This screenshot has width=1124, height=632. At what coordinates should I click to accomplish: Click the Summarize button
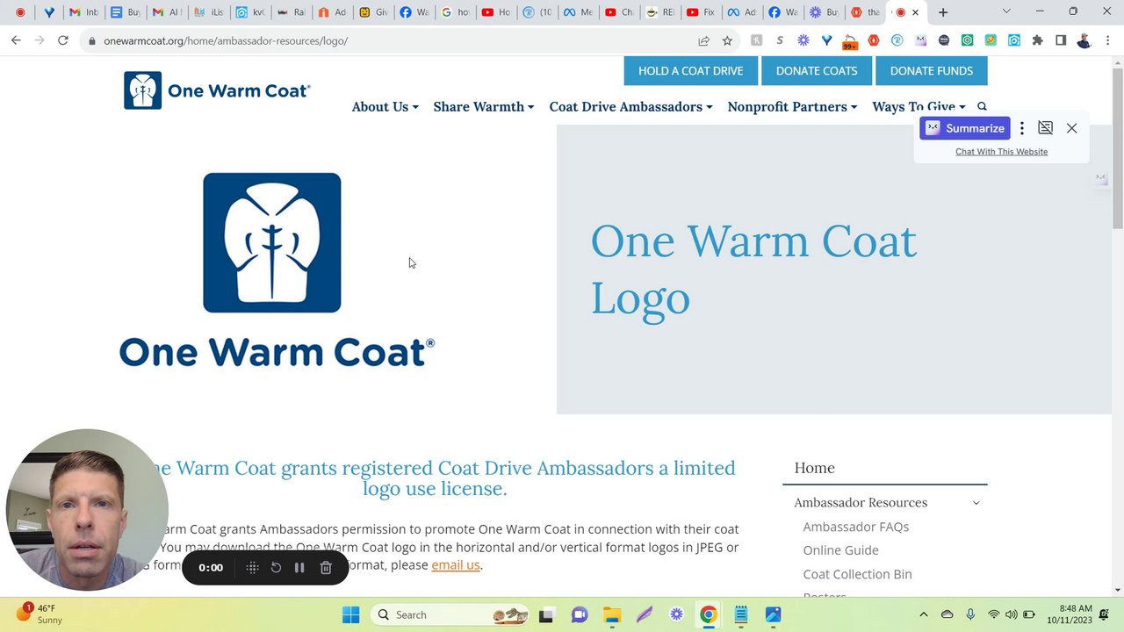(965, 128)
